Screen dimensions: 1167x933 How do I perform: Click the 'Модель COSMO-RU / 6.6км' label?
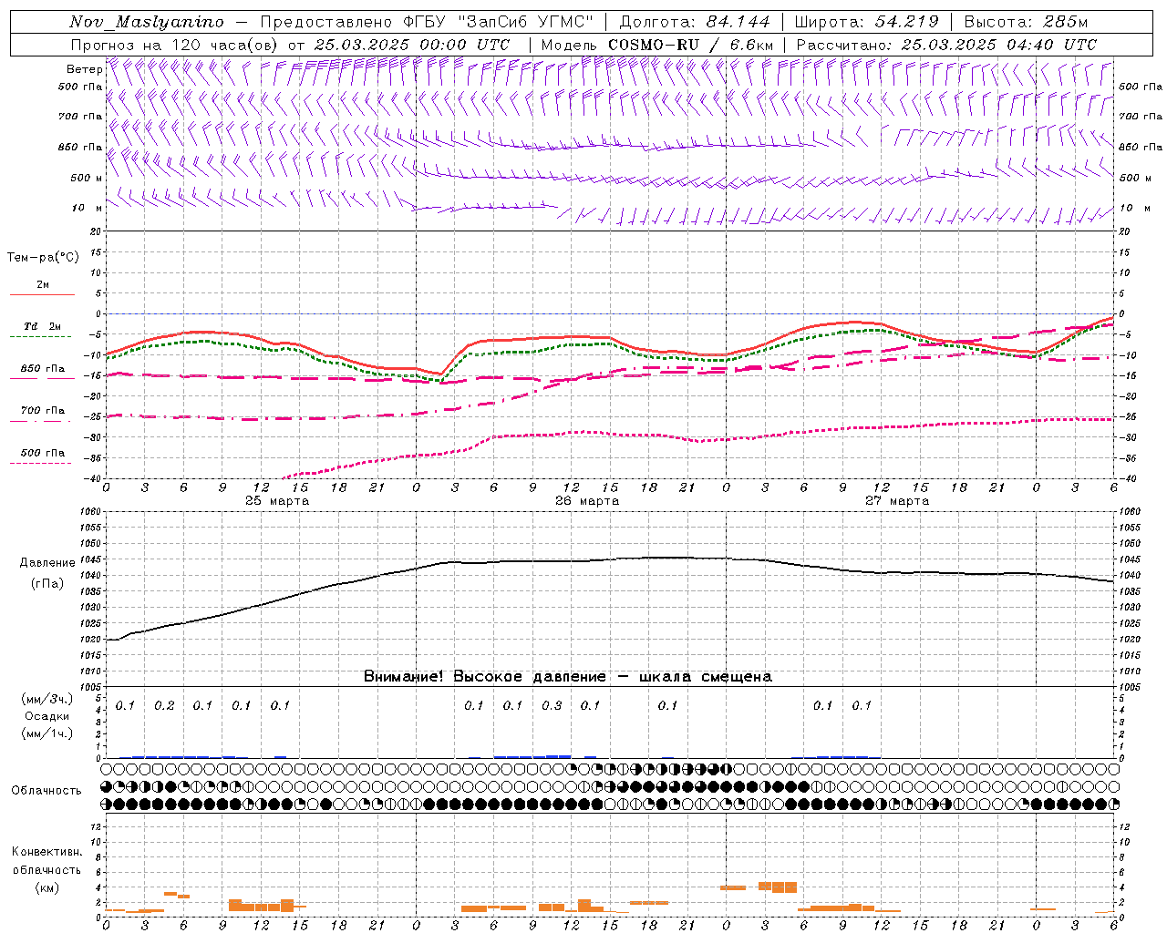657,45
